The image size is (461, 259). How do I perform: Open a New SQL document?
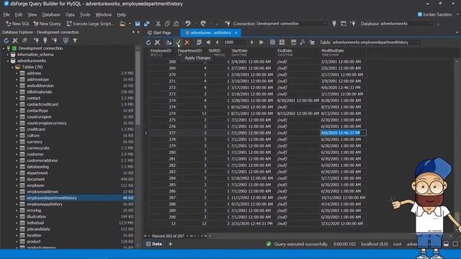(x=17, y=24)
